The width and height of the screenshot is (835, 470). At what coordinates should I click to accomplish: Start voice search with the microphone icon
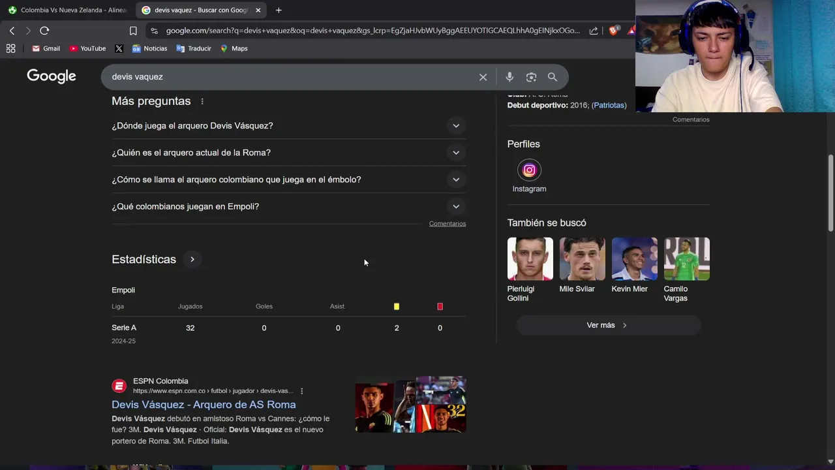pyautogui.click(x=509, y=77)
